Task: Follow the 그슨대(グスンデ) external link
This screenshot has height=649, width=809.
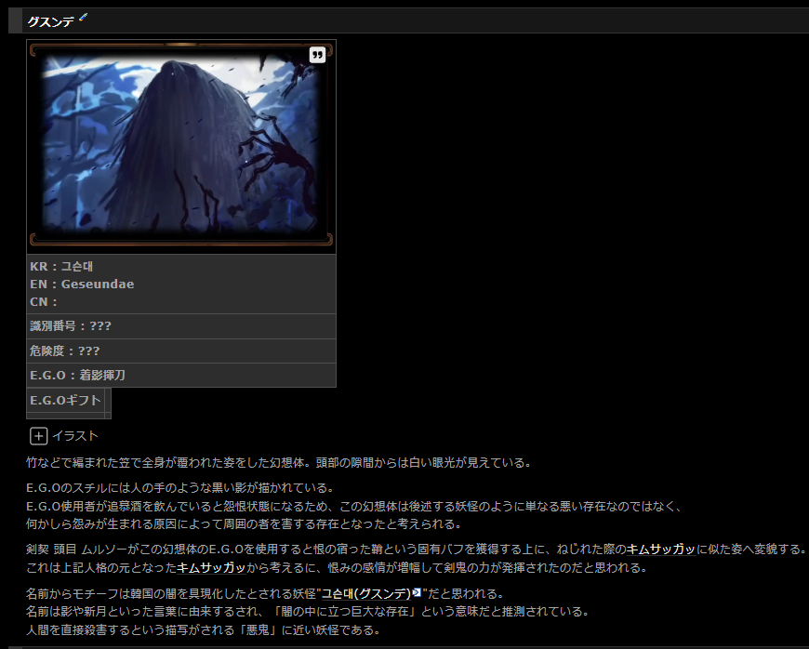Action: pos(366,594)
